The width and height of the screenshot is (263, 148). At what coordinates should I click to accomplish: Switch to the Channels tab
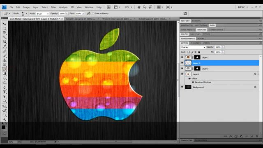pyautogui.click(x=196, y=43)
